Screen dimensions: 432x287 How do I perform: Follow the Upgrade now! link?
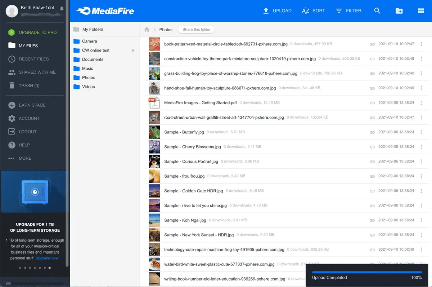tap(48, 258)
